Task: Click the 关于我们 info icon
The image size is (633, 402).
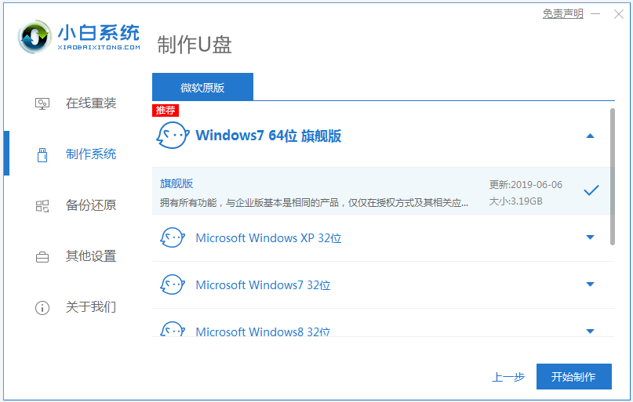Action: (x=42, y=307)
